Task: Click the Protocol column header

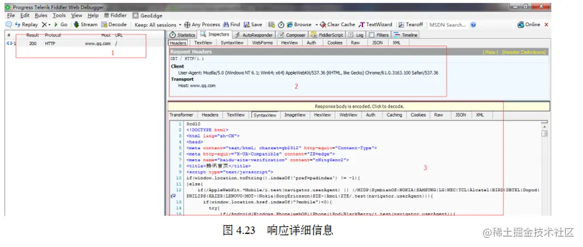Action: click(53, 35)
